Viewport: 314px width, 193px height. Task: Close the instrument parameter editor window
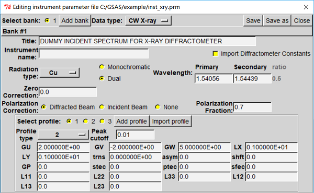[x=302, y=20]
